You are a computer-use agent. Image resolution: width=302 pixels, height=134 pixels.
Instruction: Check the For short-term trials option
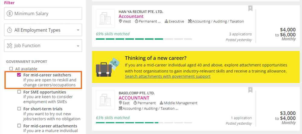[x=19, y=109]
